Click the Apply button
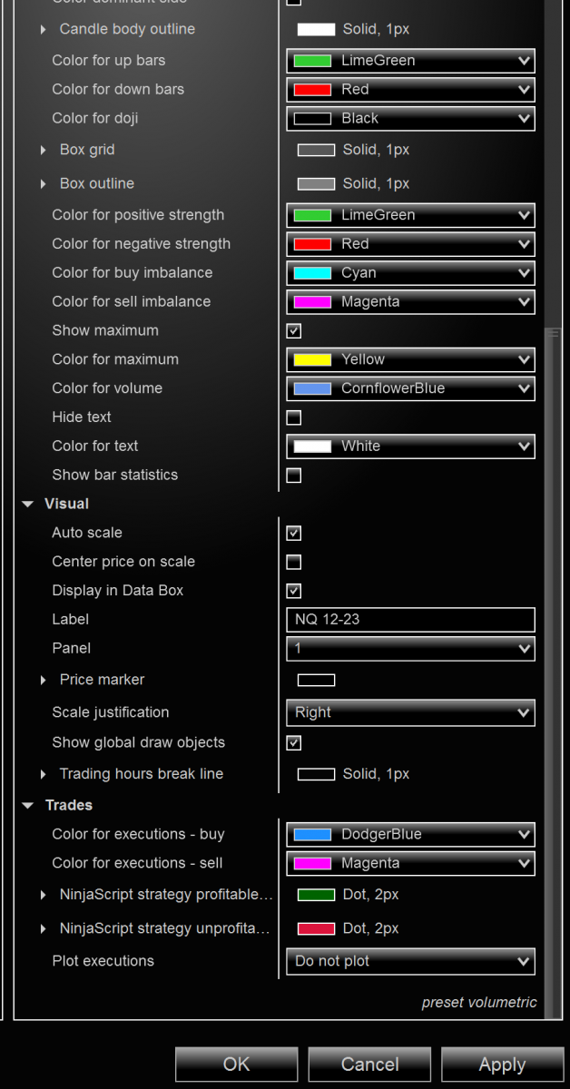 (x=502, y=1064)
